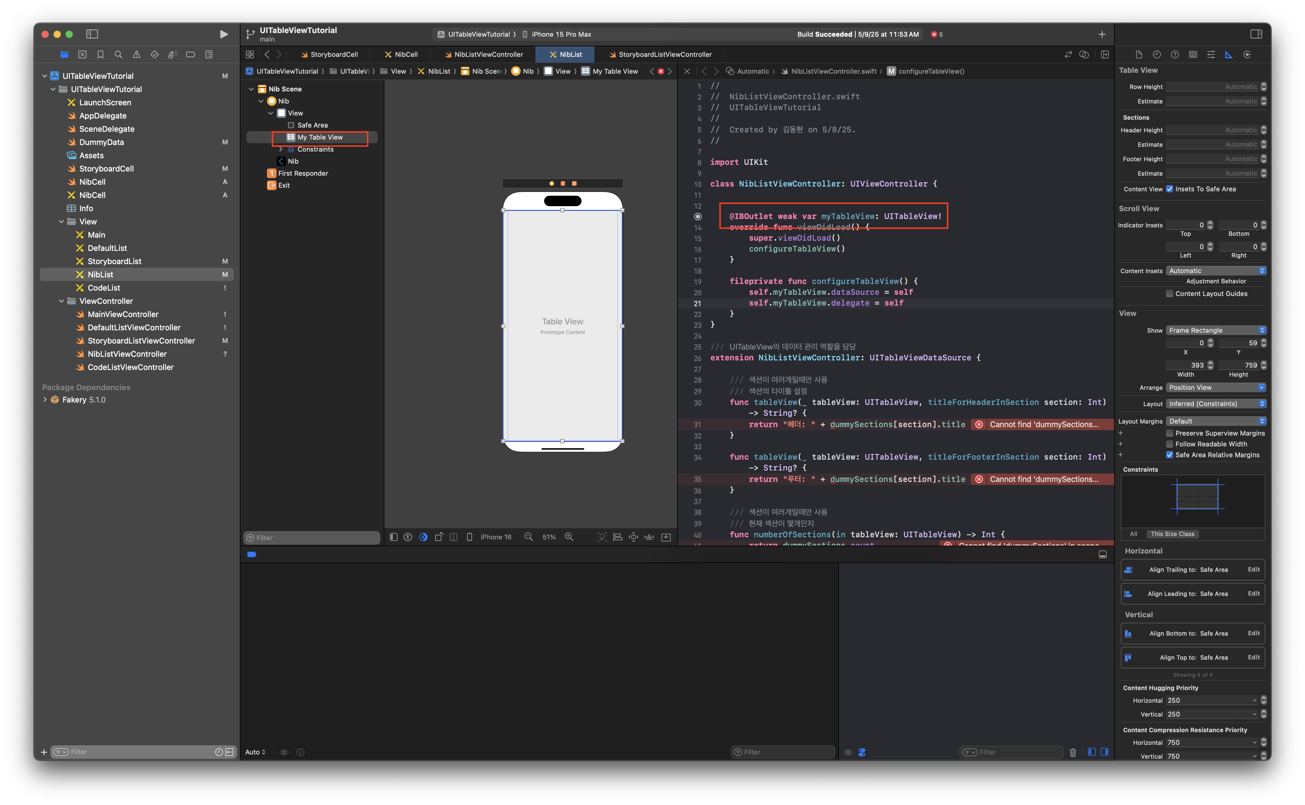Open the Library with the plus button
The height and width of the screenshot is (805, 1305).
[1102, 34]
